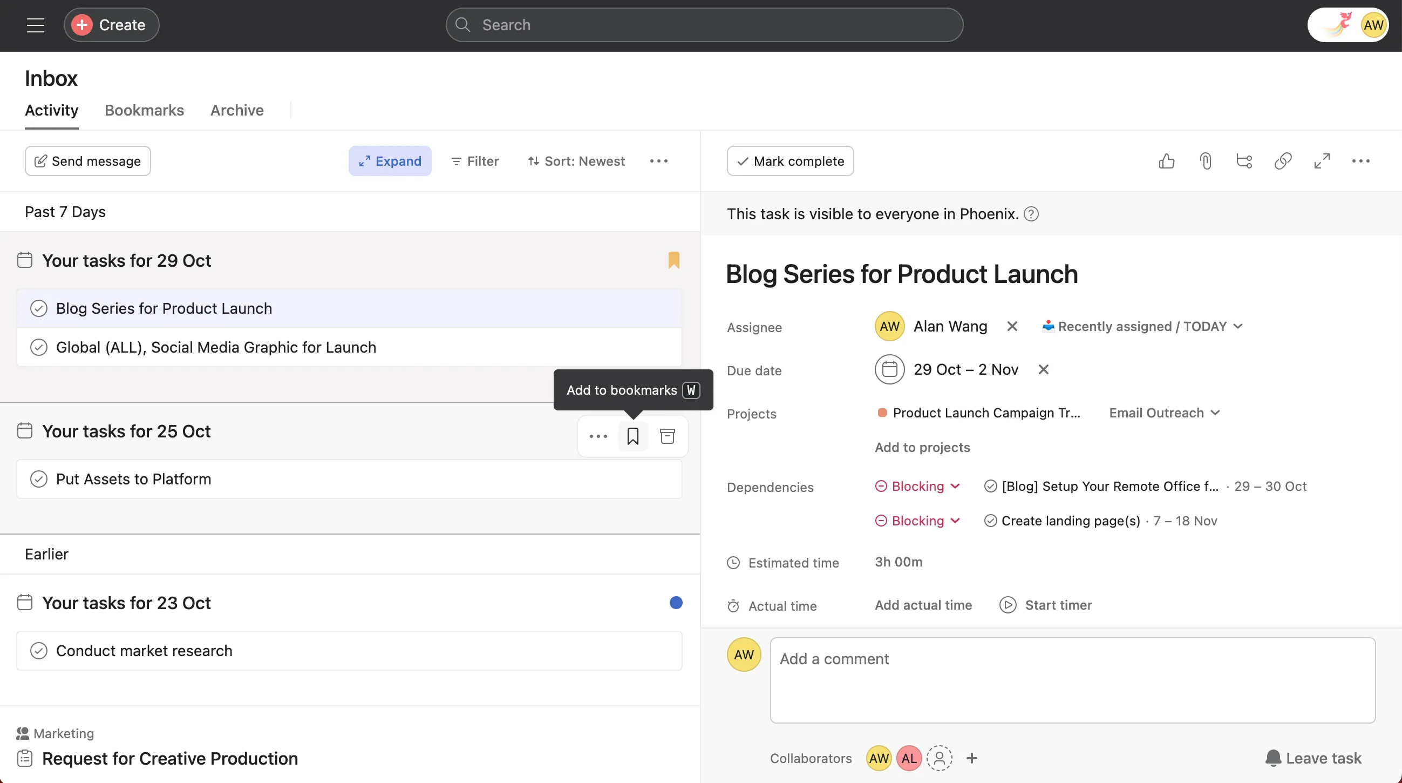The image size is (1402, 783).
Task: Click the Add a comment field
Action: point(1072,680)
